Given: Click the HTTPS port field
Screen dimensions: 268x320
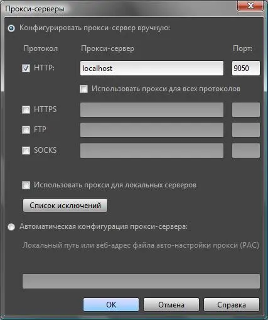Looking at the screenshot, I should [x=246, y=109].
